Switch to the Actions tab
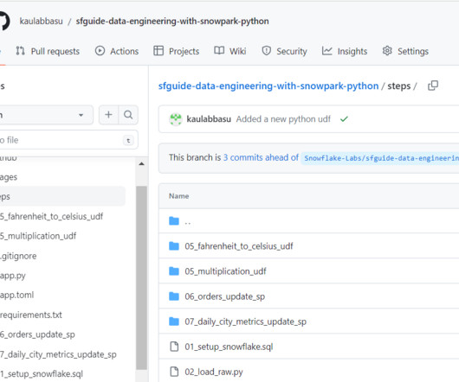 117,51
